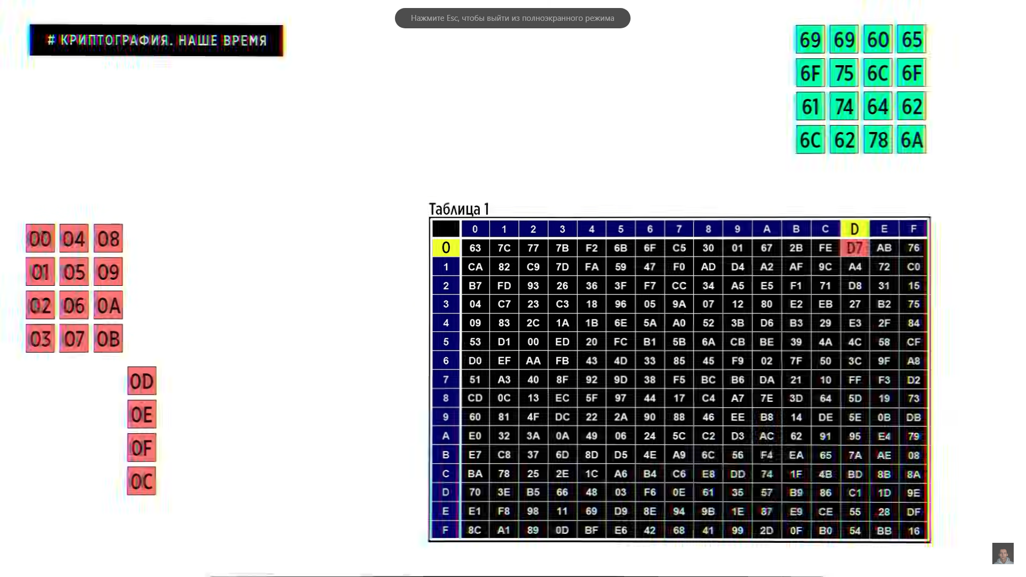This screenshot has height=577, width=1026.
Task: Click table cell 4D in row 6
Action: [x=620, y=361]
